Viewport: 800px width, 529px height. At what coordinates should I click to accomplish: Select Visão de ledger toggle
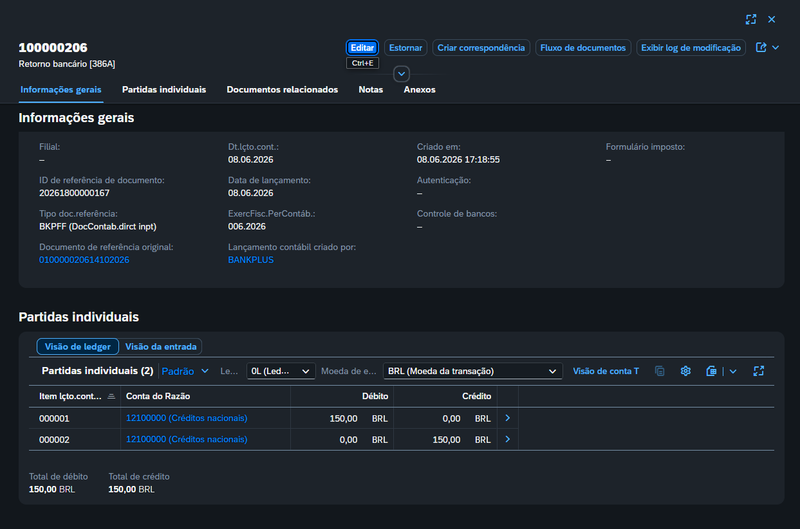[x=78, y=346]
